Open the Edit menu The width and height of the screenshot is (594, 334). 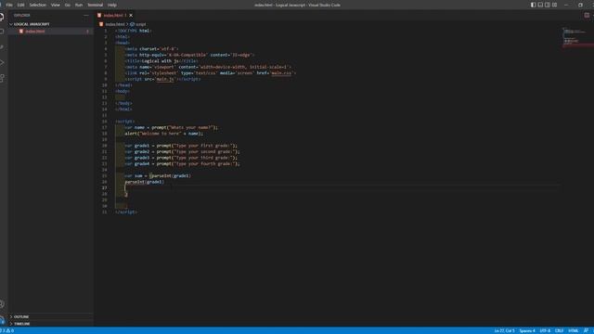click(20, 5)
